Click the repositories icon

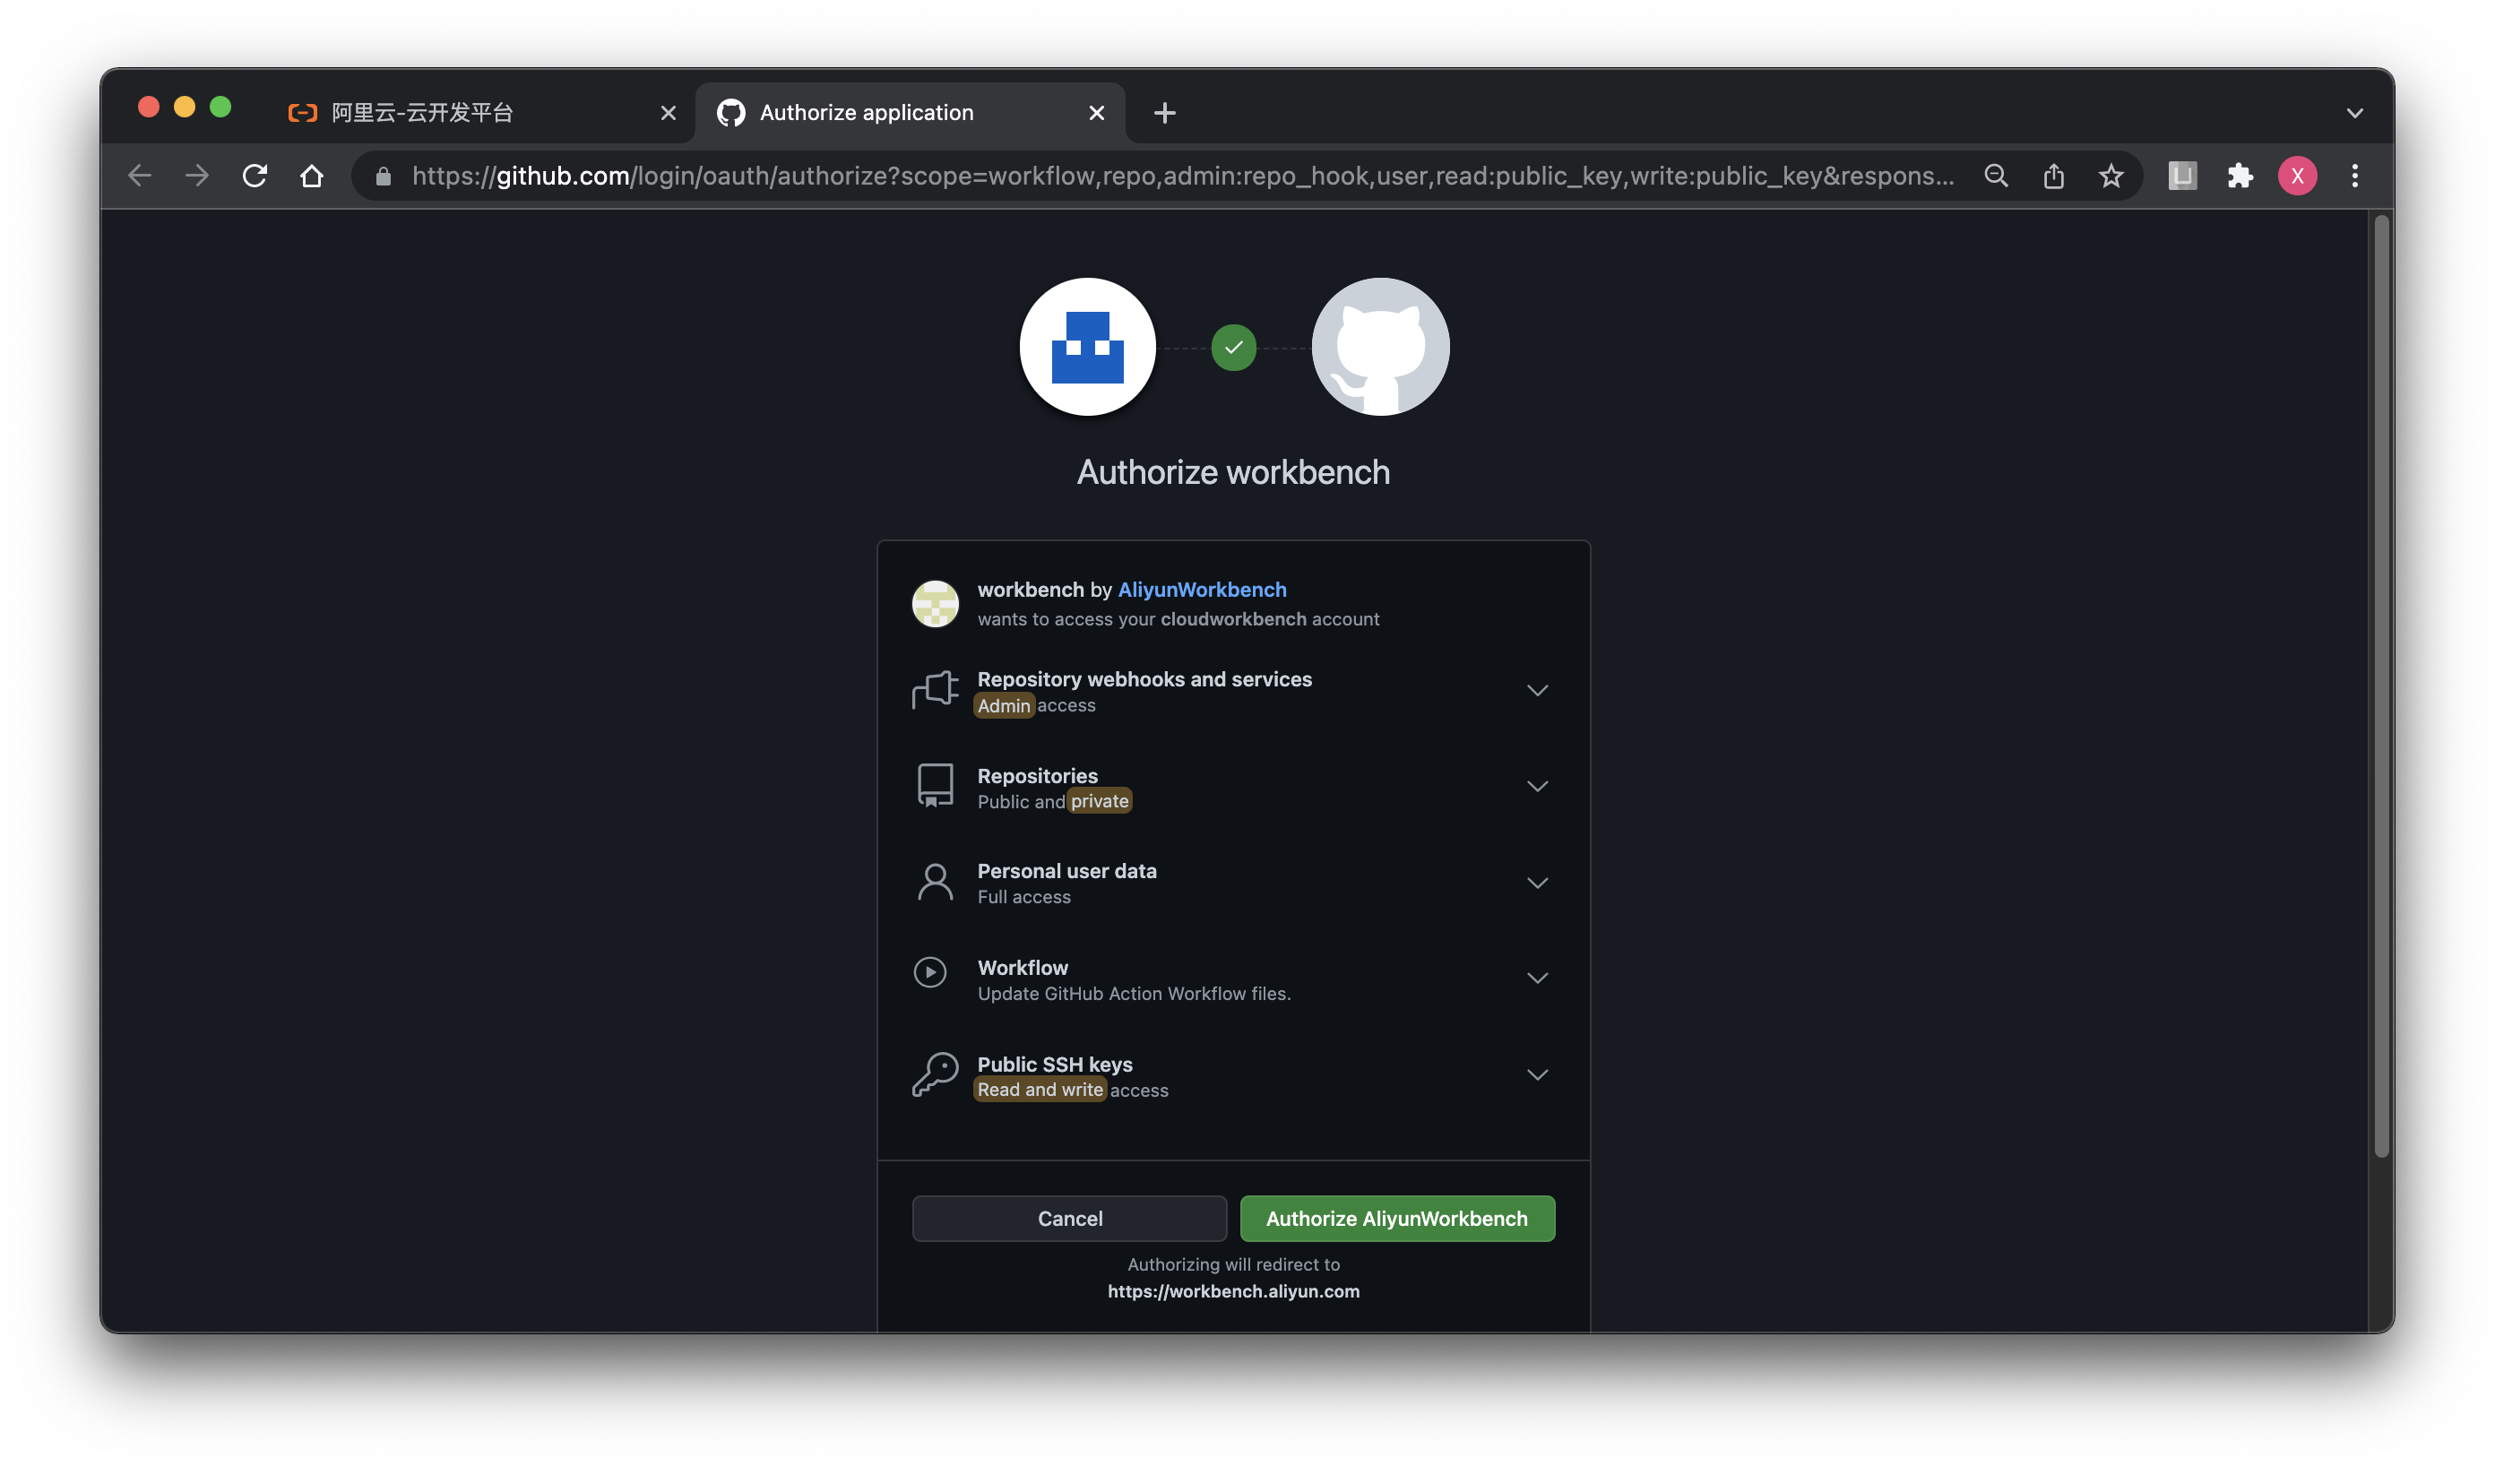pos(934,783)
